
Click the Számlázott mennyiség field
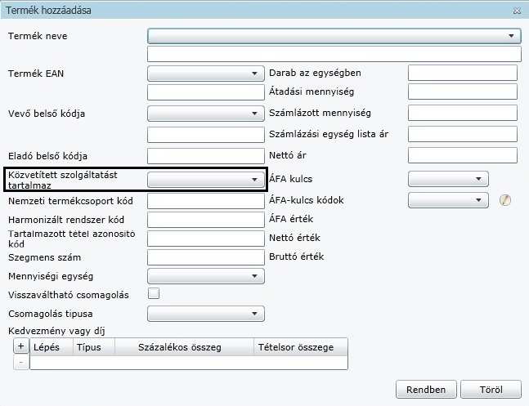click(463, 113)
